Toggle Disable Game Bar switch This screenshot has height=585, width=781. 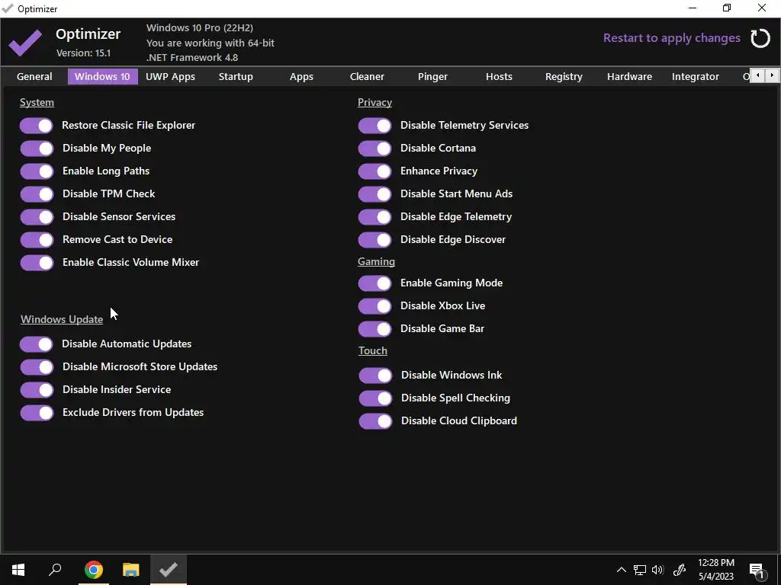[374, 329]
